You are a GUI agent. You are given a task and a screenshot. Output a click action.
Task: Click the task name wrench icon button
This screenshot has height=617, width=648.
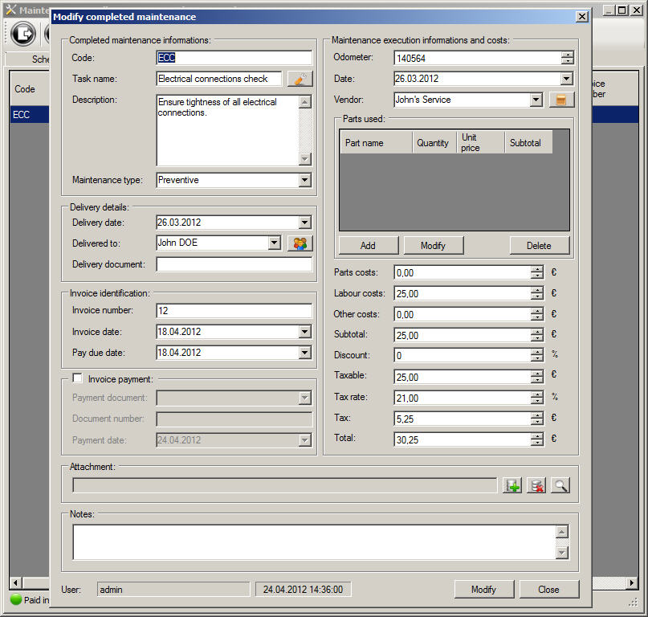click(300, 79)
